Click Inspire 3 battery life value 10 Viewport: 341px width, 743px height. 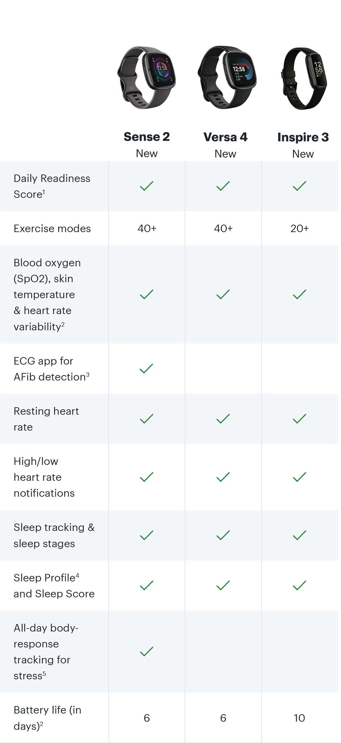click(299, 718)
